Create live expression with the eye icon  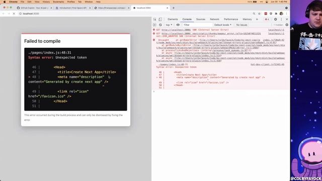pyautogui.click(x=178, y=25)
